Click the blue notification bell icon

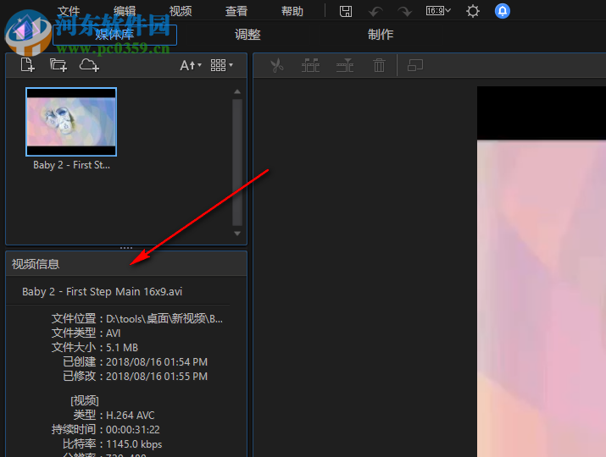pyautogui.click(x=503, y=11)
